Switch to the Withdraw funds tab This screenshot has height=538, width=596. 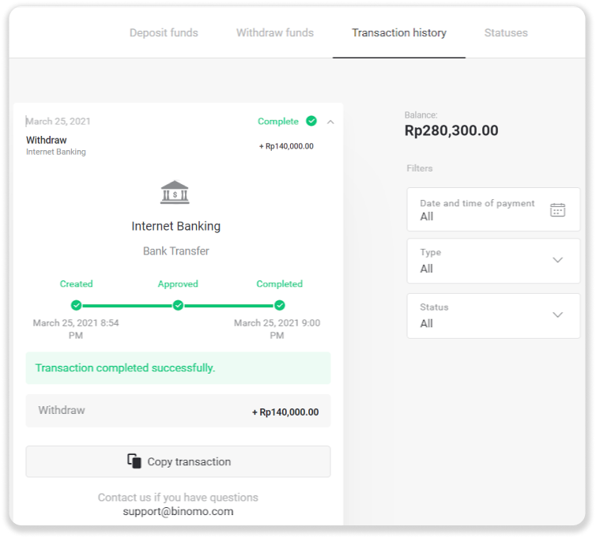coord(275,33)
